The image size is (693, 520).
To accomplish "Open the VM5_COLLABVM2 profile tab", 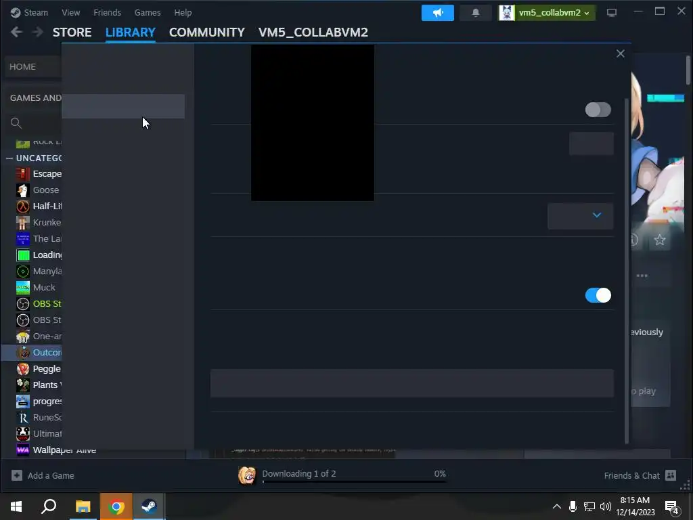I will tap(313, 32).
